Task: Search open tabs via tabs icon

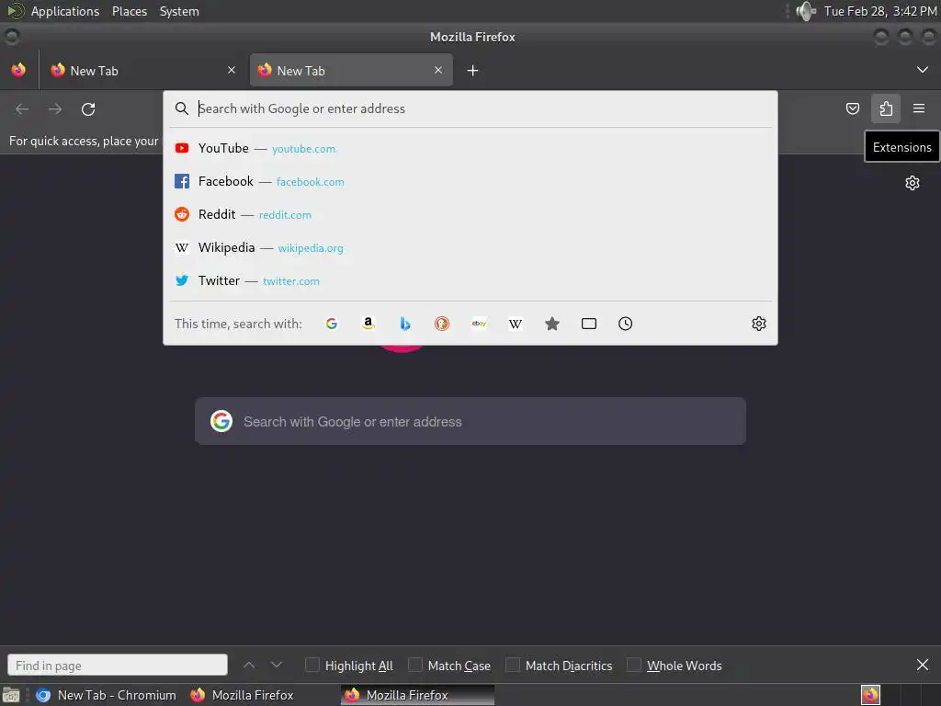Action: click(589, 324)
